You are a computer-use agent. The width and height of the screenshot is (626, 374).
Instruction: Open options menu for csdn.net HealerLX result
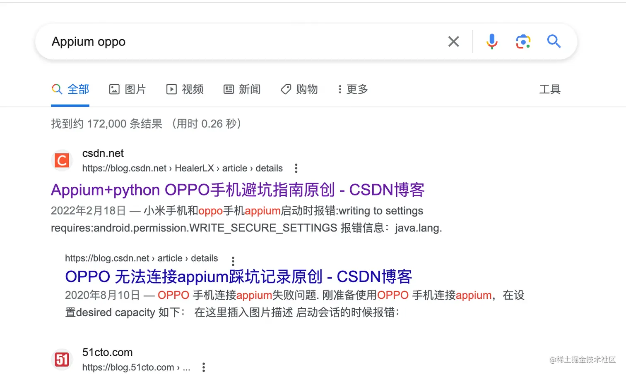pyautogui.click(x=296, y=168)
